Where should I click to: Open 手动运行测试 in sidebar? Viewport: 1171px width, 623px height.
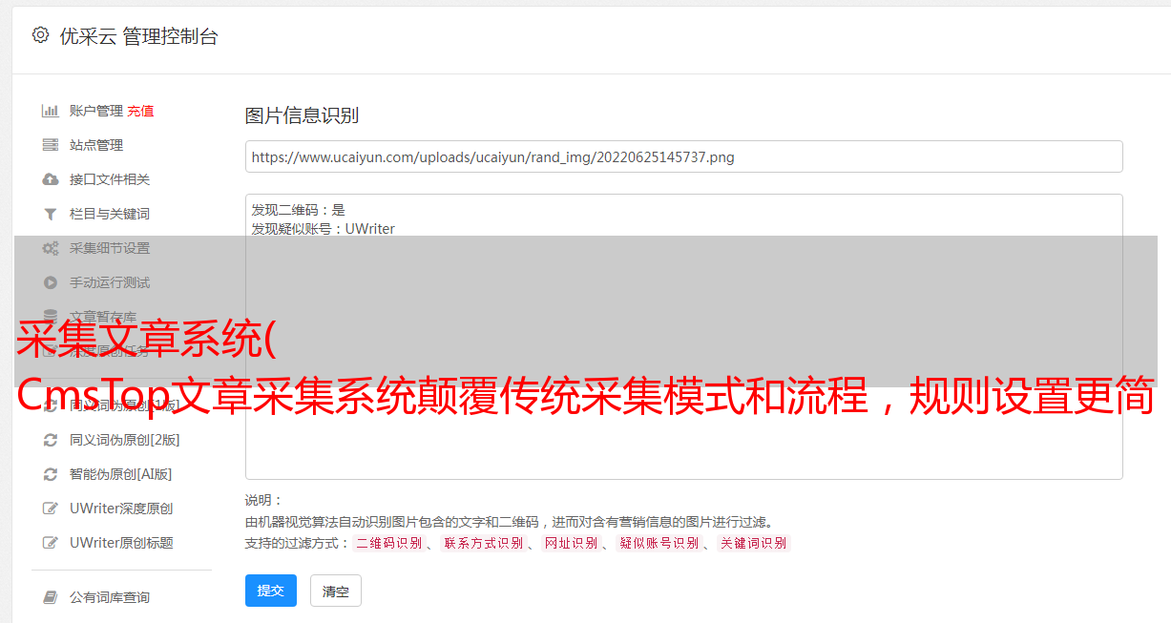(110, 282)
